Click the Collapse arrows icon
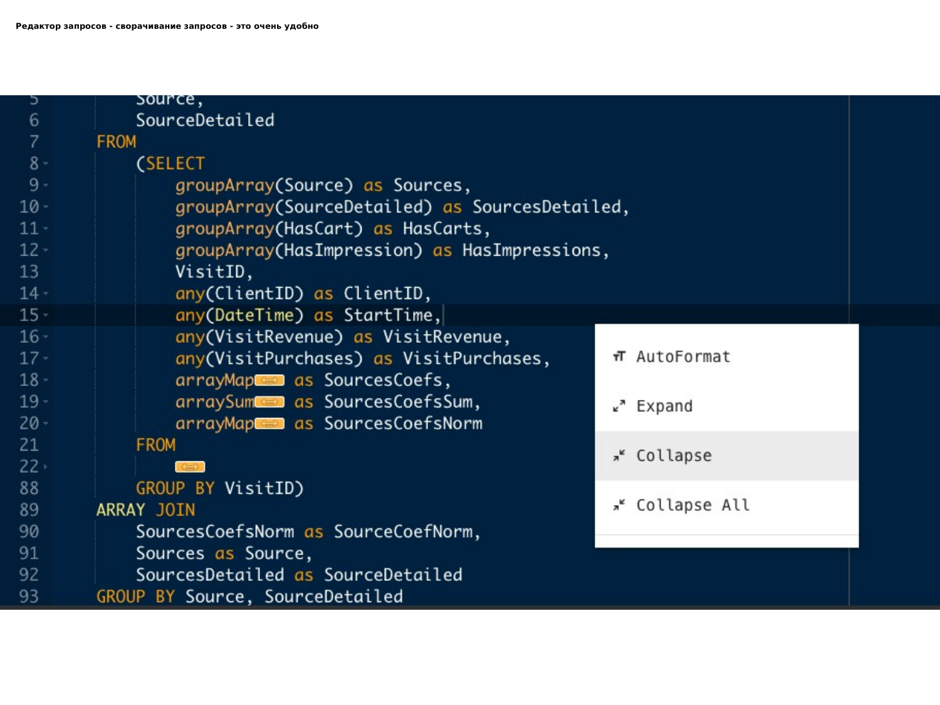 pos(619,456)
